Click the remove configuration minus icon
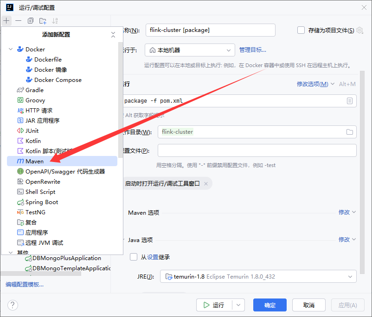 point(19,21)
